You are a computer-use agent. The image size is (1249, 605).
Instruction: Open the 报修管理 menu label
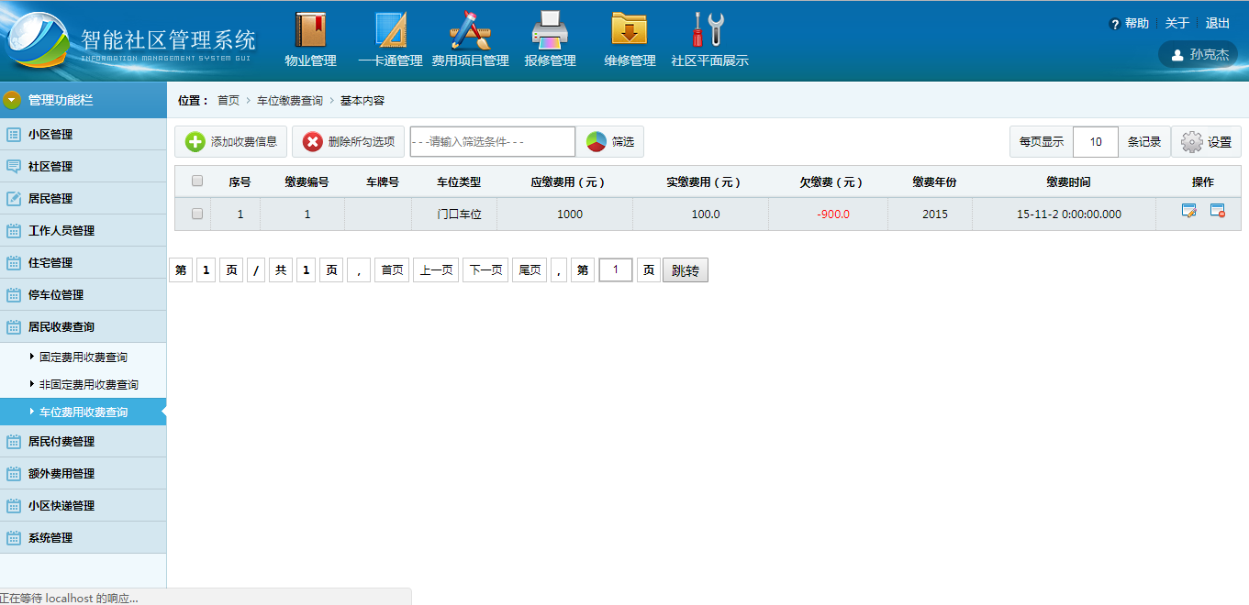click(x=550, y=60)
